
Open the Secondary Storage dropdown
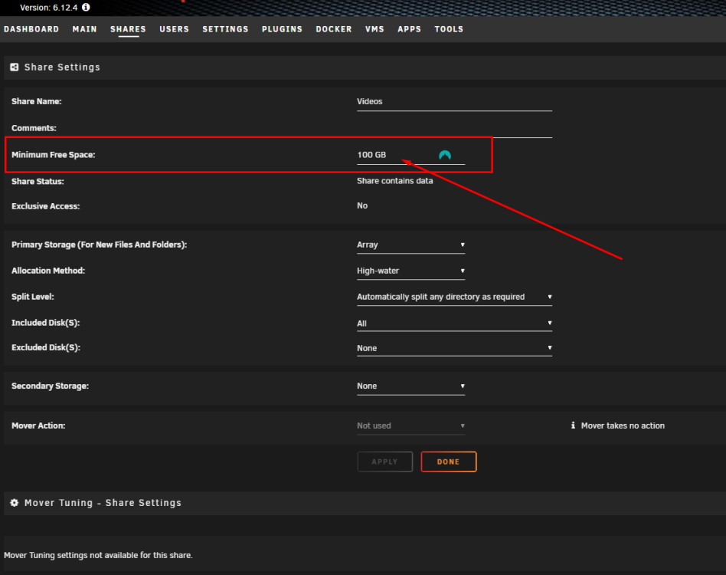[x=410, y=386]
